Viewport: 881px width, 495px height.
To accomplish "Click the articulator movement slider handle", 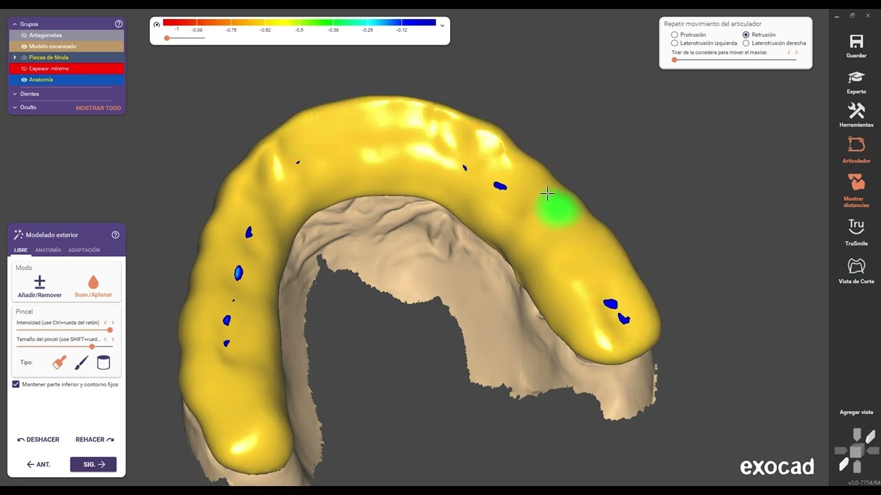I will point(674,60).
